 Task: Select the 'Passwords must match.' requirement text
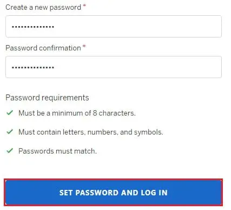[57, 151]
